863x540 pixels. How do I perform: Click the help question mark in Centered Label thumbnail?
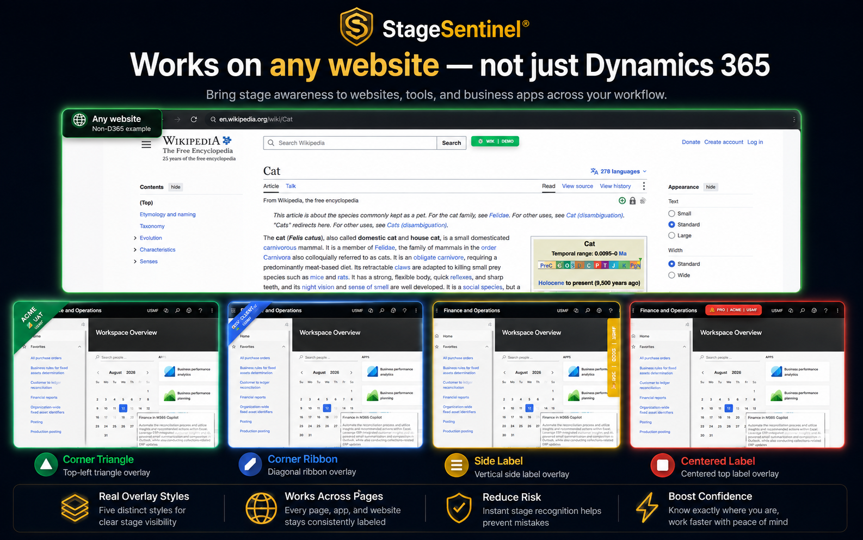(825, 310)
